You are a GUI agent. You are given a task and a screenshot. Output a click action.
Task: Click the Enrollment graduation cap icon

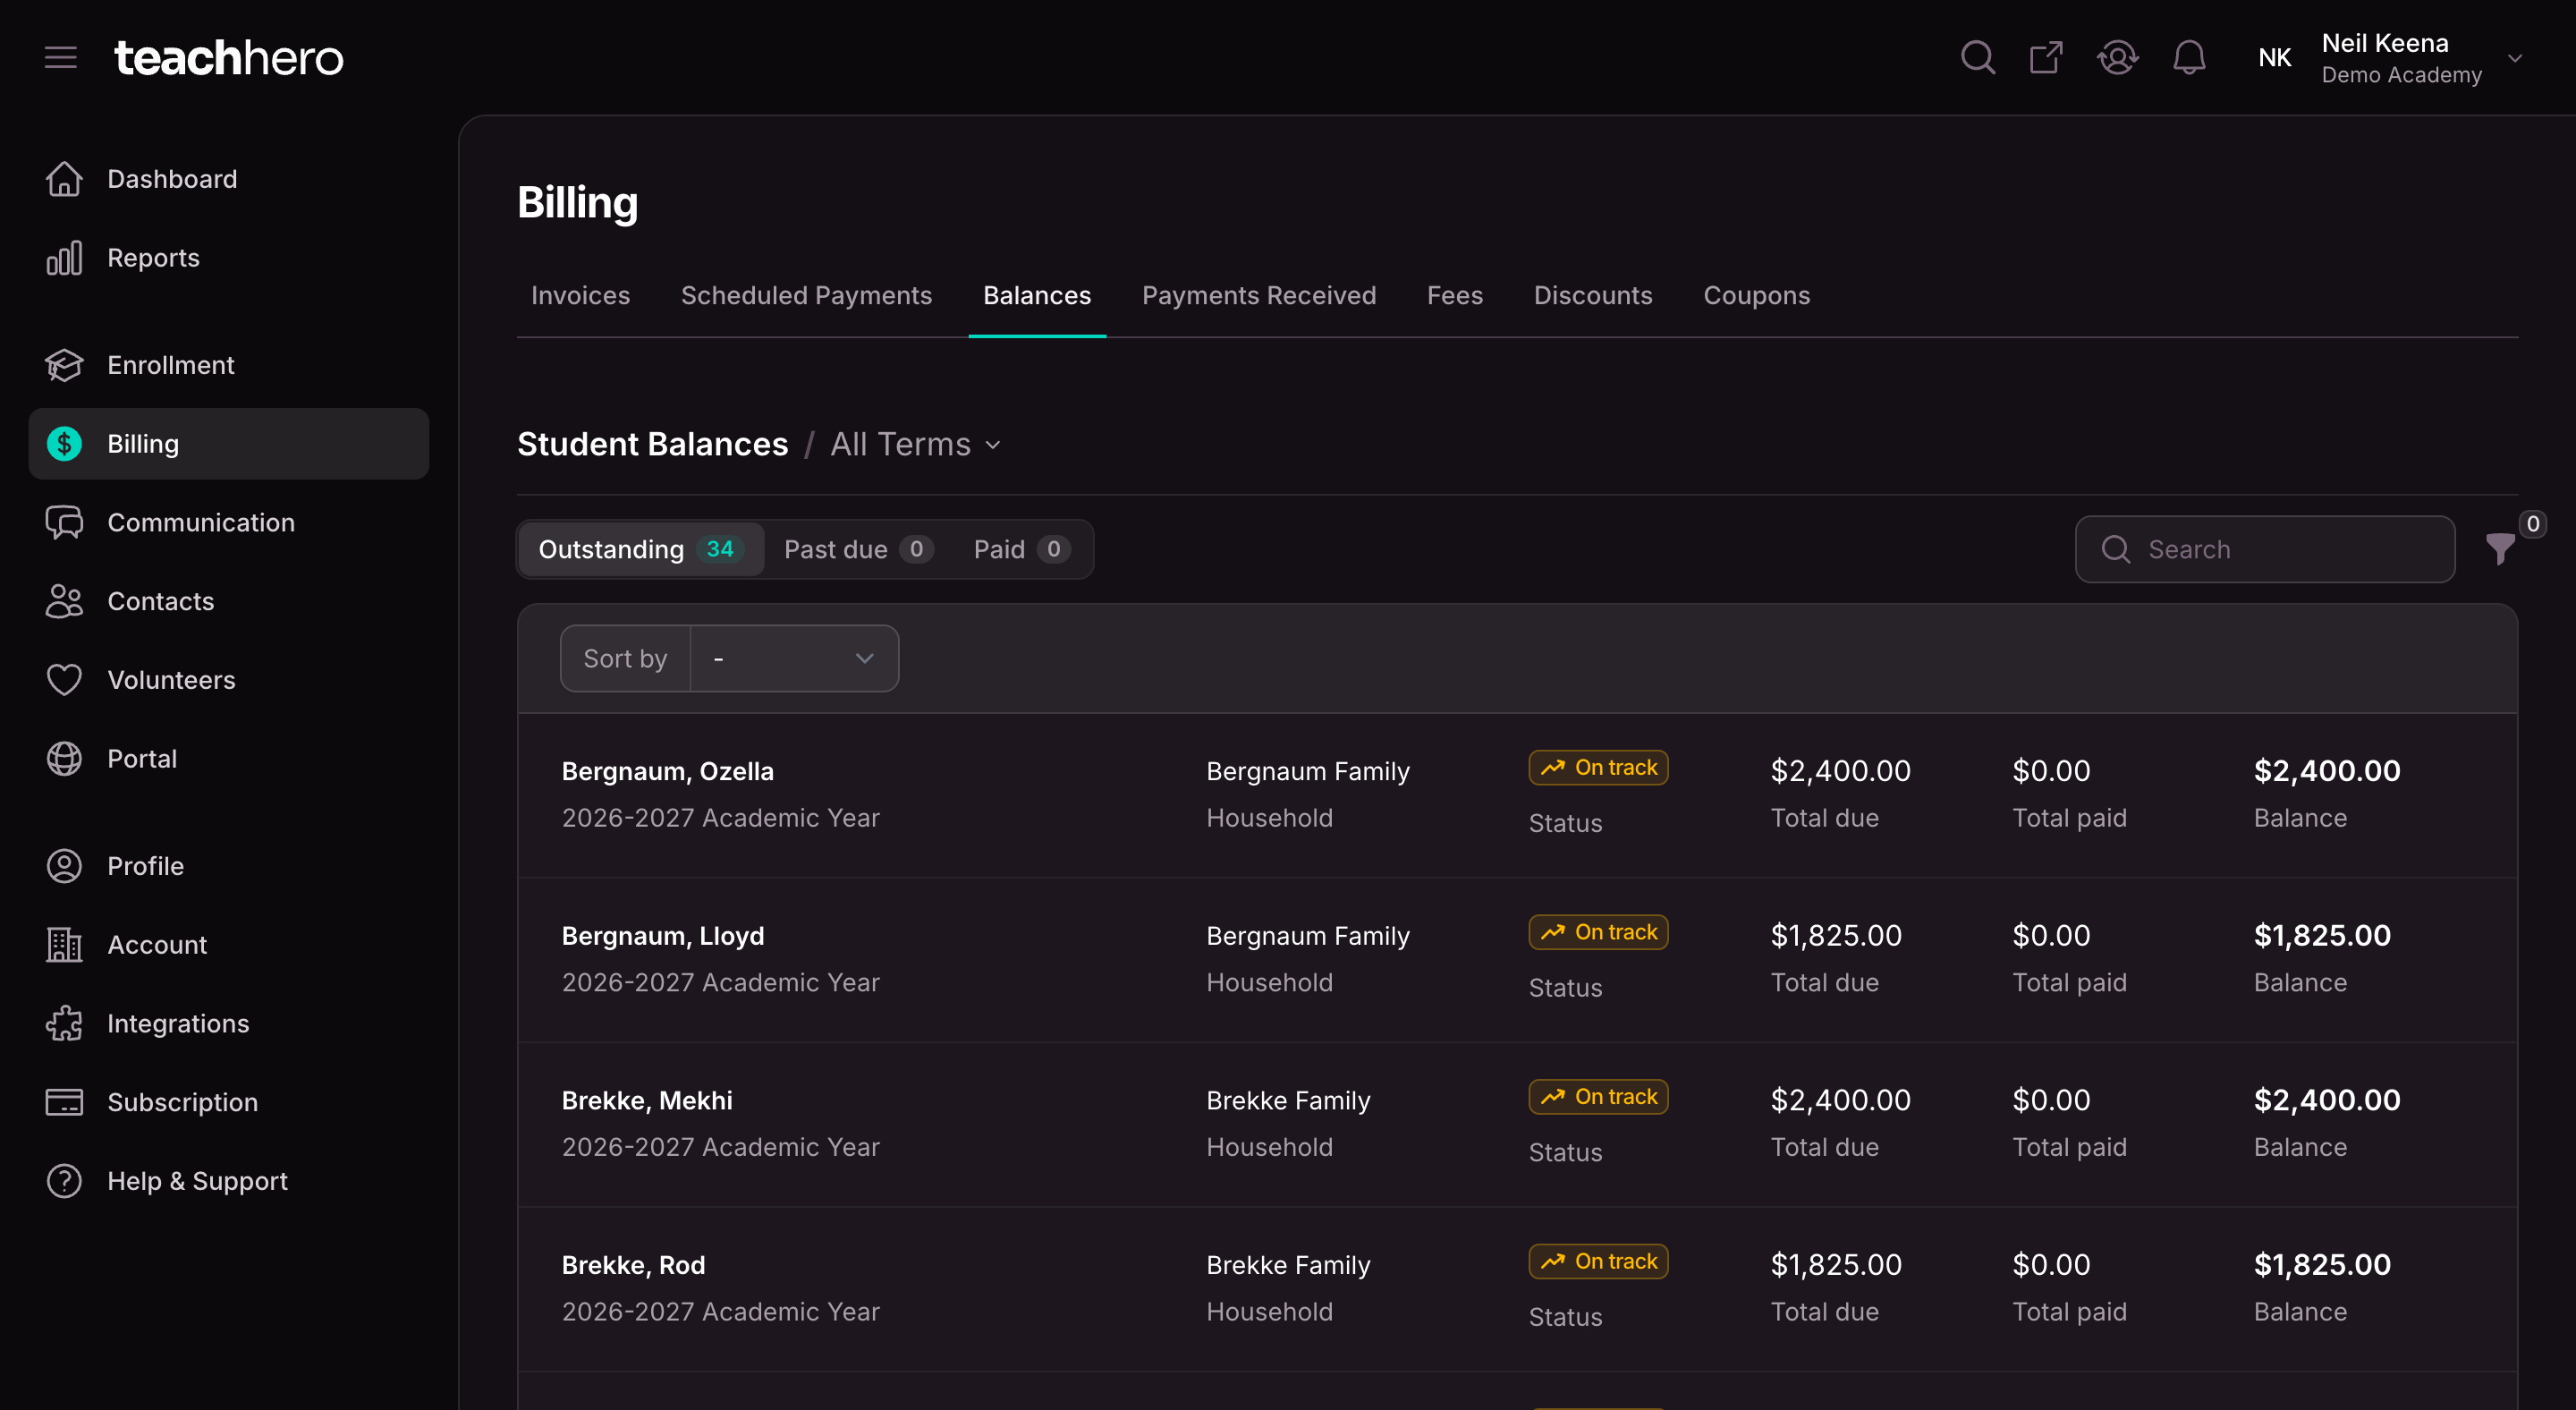click(64, 365)
